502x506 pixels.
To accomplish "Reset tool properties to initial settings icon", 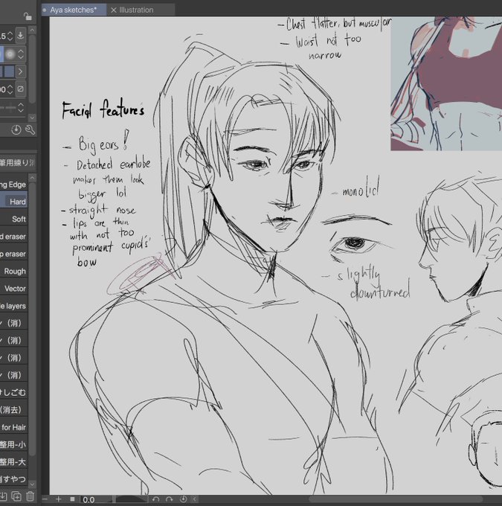I will click(16, 130).
